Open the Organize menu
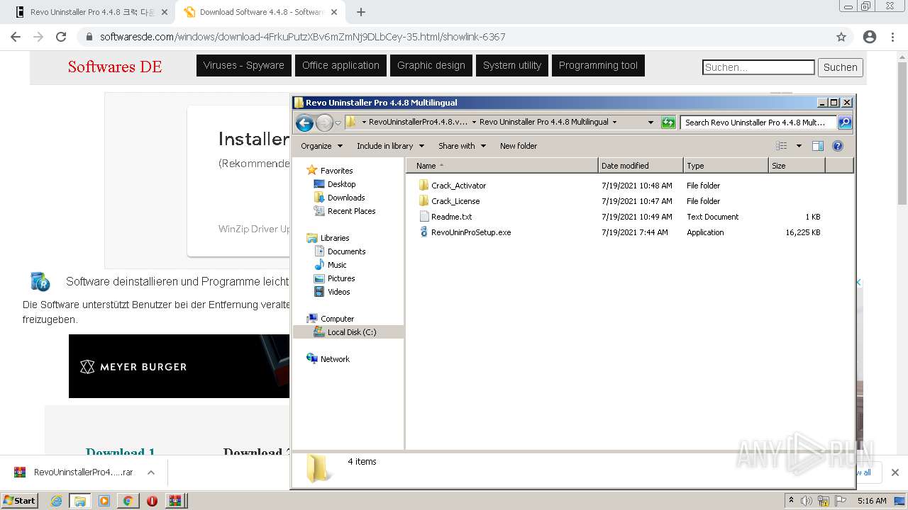Screen dimensions: 908x510 (x=321, y=146)
